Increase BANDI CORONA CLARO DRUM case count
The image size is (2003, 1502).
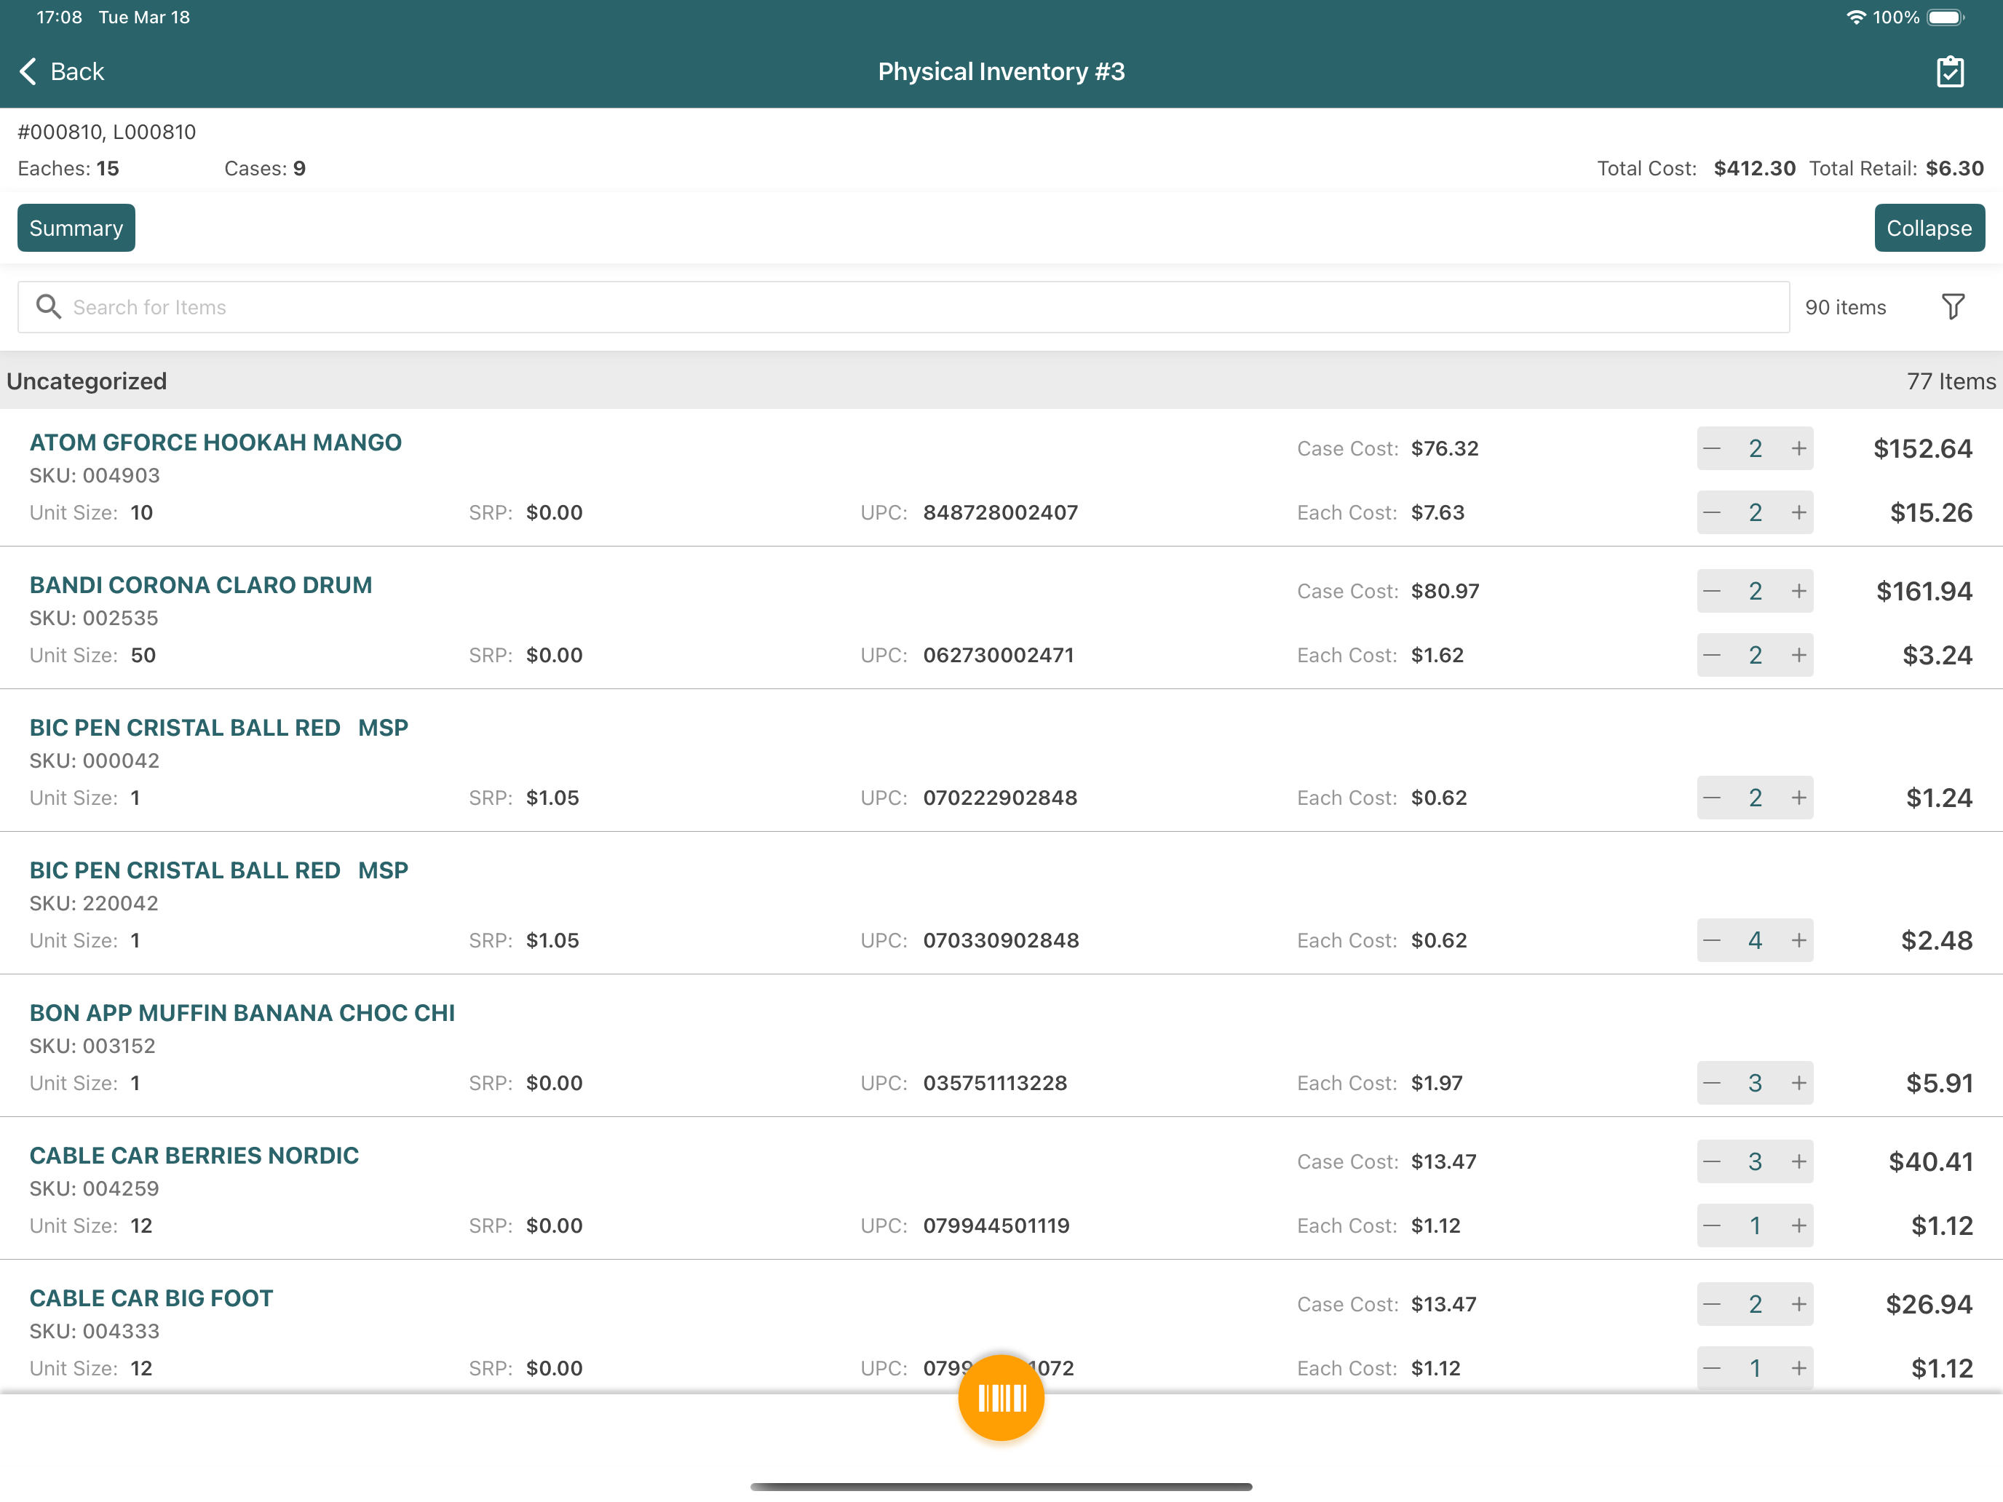[1798, 591]
